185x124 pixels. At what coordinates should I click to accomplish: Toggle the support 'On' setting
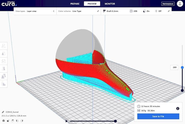[x=146, y=11]
